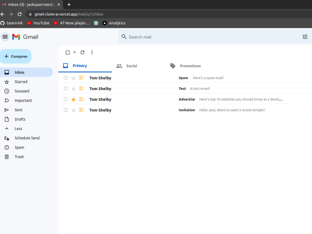The image size is (312, 234).
Task: Open the Inbox folder
Action: click(26, 72)
